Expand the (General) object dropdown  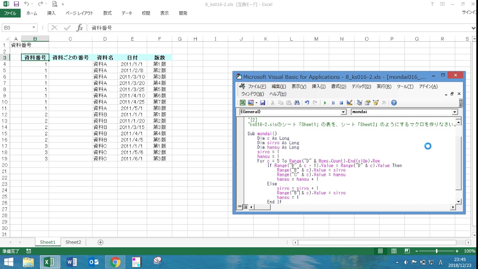click(344, 112)
